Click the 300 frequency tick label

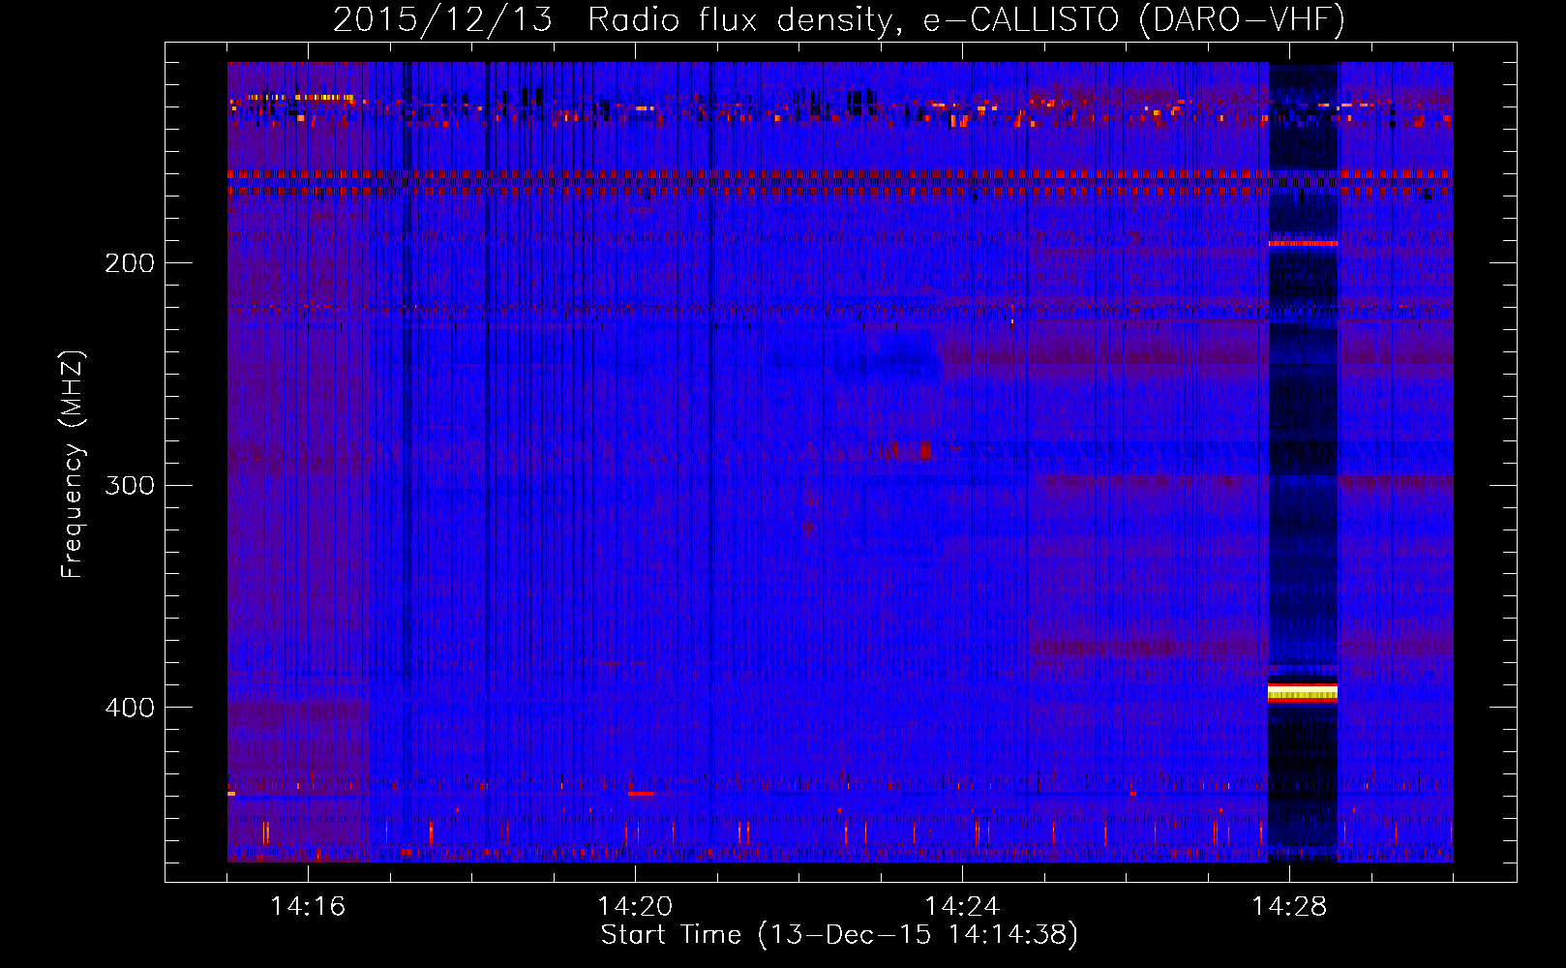coord(130,485)
